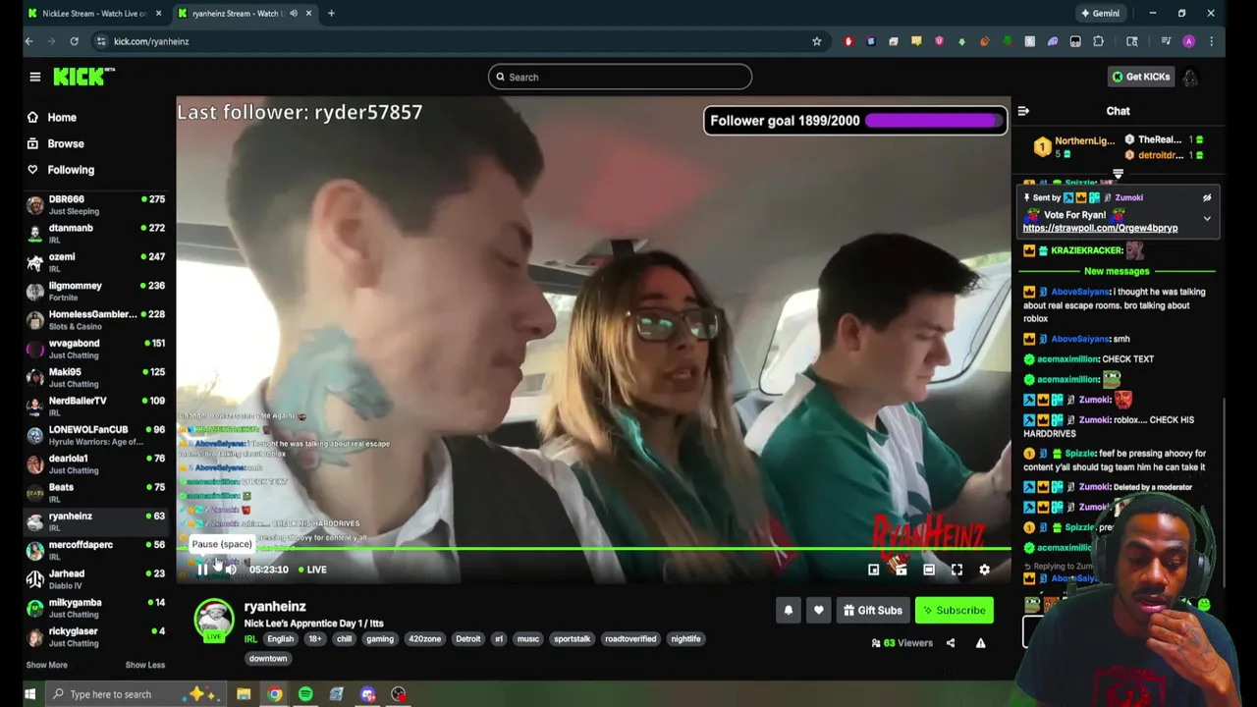This screenshot has height=707, width=1257.
Task: Open Chrome profile avatar A
Action: click(1189, 41)
